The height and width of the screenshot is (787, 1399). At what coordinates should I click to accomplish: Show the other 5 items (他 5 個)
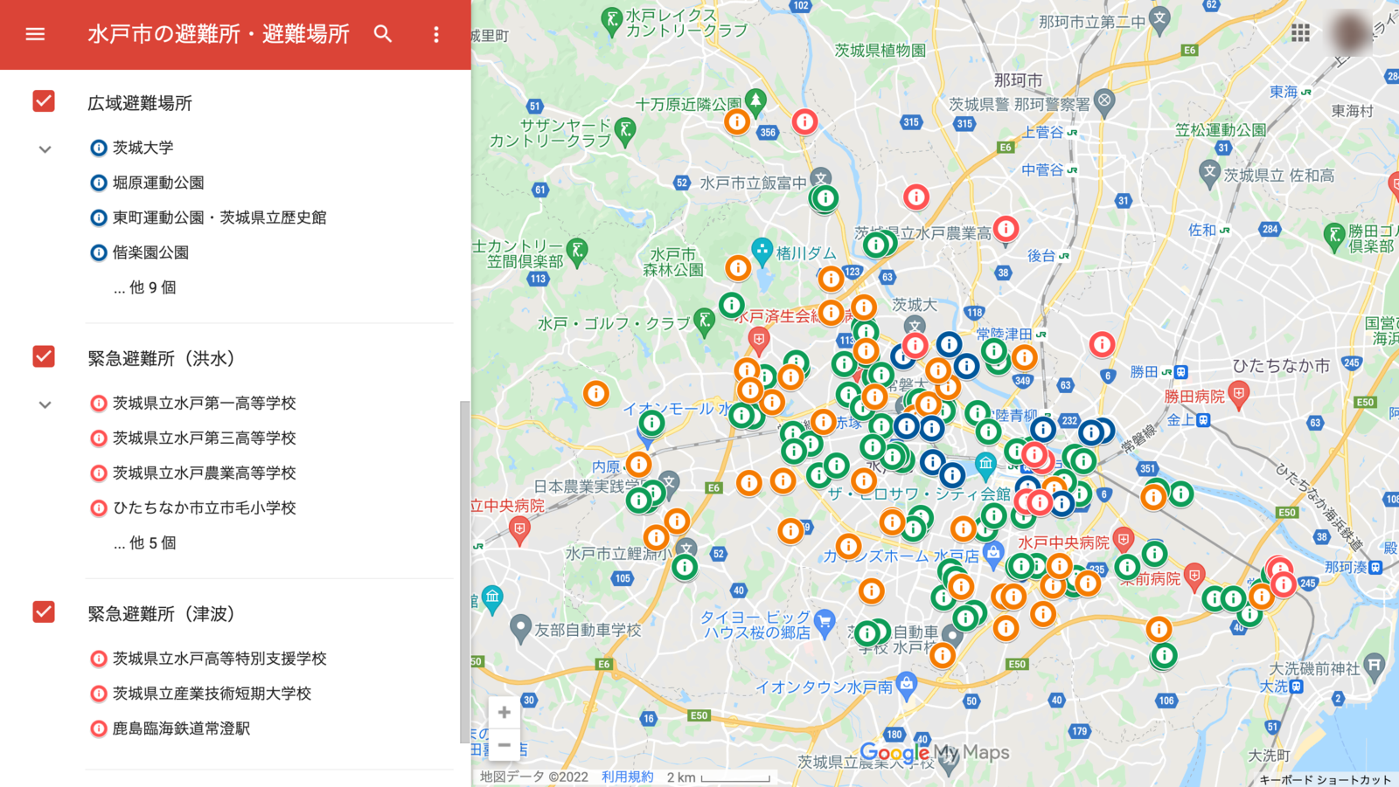click(144, 542)
